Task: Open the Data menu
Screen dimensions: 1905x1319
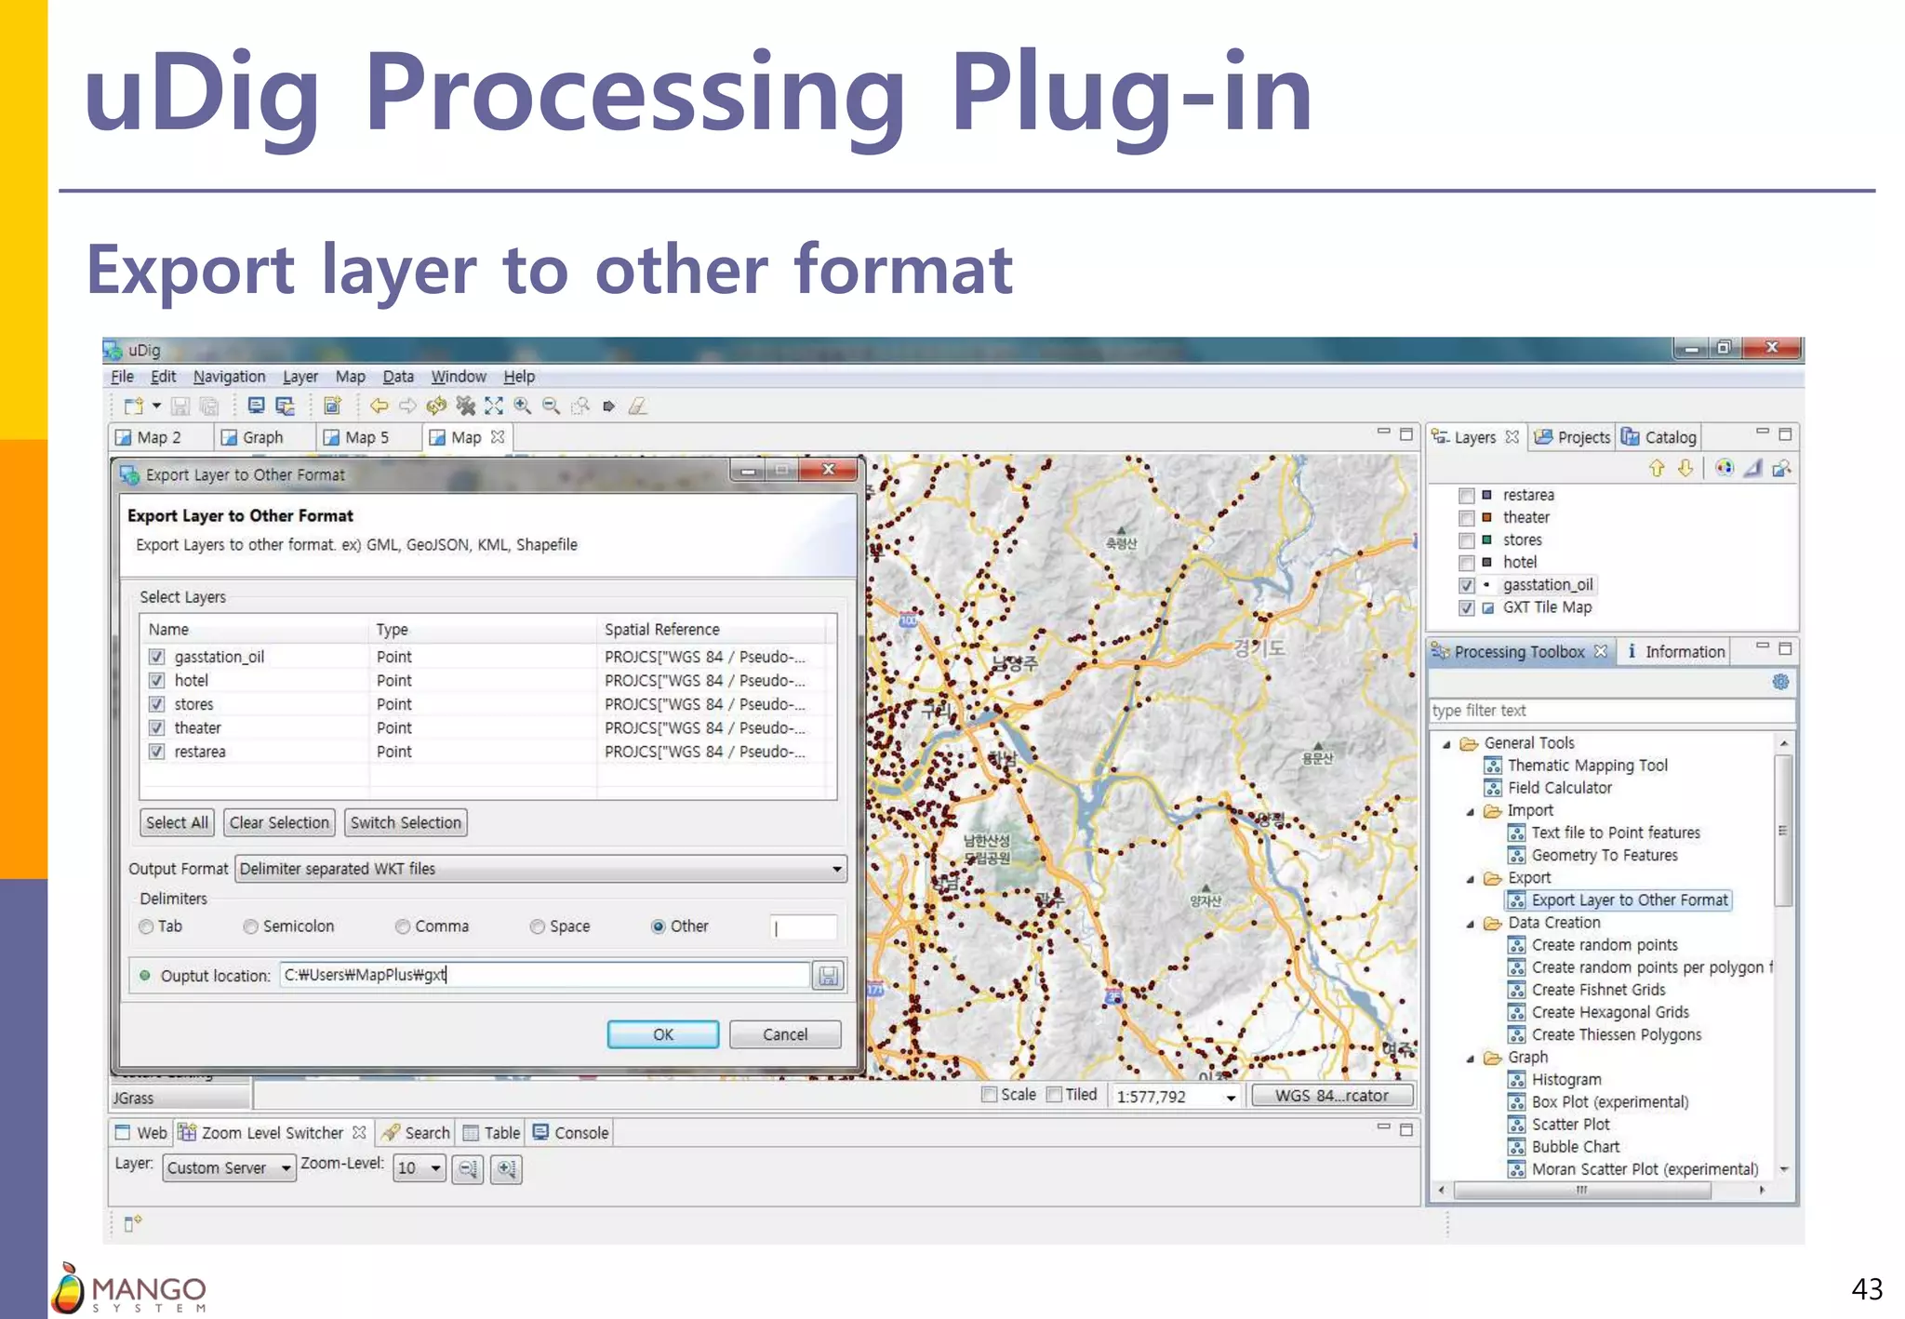Action: pos(398,377)
